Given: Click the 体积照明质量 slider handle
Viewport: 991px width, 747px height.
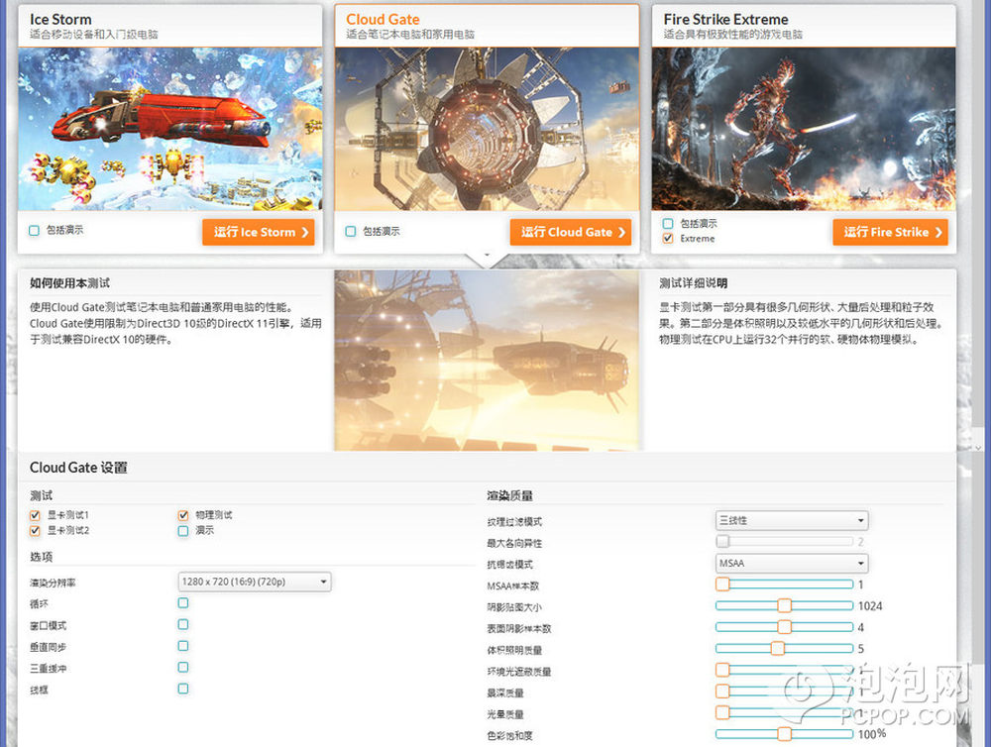Looking at the screenshot, I should (778, 648).
